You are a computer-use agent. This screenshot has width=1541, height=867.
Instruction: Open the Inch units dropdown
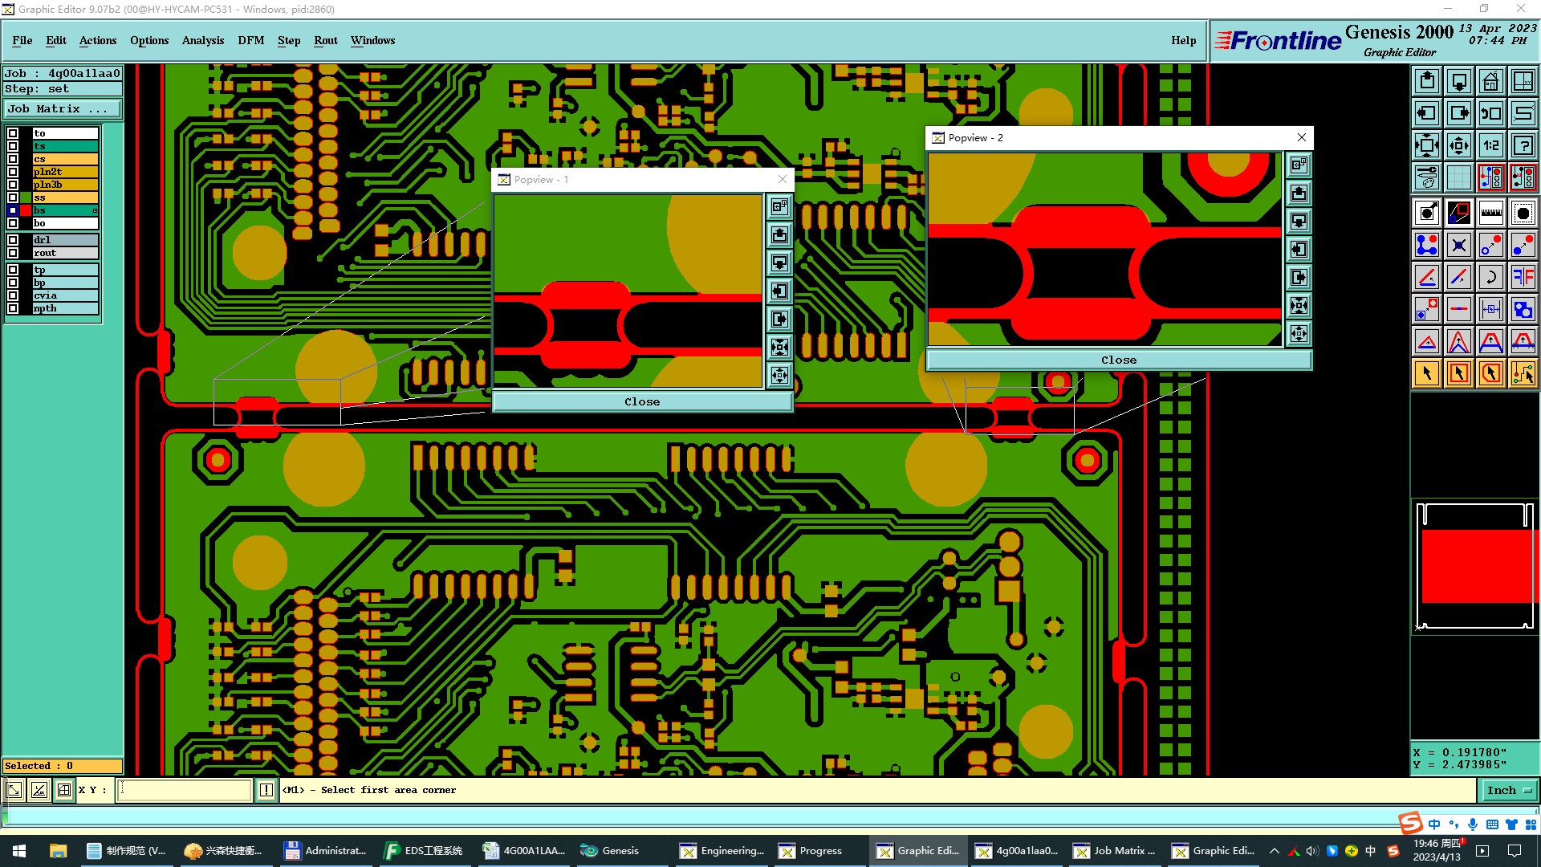1509,790
